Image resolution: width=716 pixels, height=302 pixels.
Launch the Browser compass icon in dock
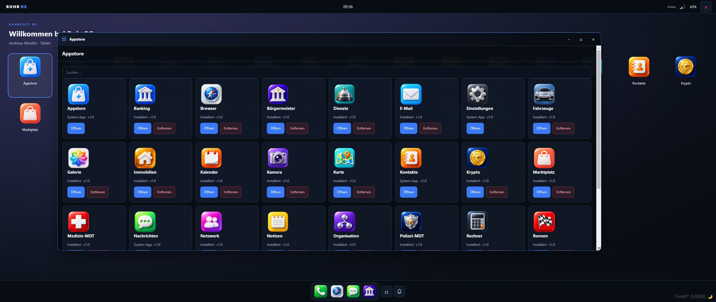(337, 291)
